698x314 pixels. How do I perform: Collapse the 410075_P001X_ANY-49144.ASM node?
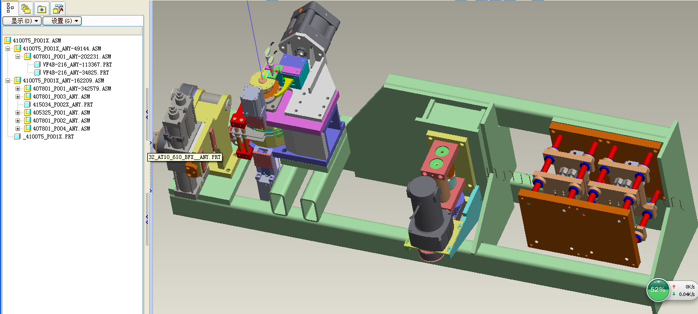[x=8, y=48]
